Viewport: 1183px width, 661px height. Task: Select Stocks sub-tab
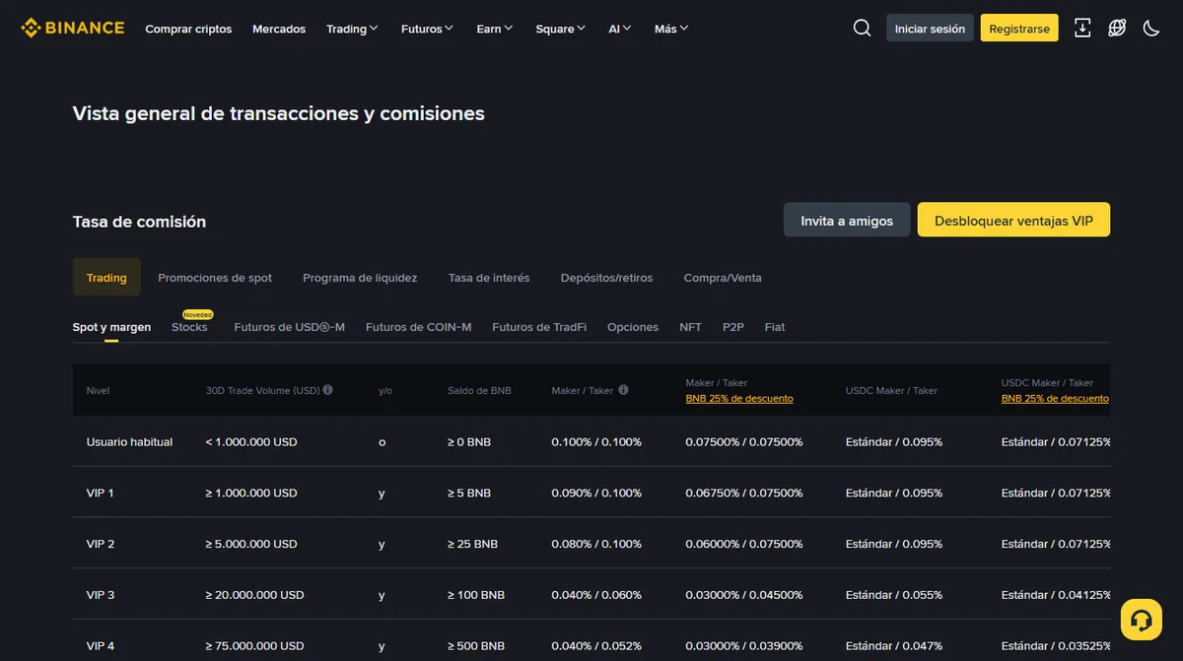[189, 327]
